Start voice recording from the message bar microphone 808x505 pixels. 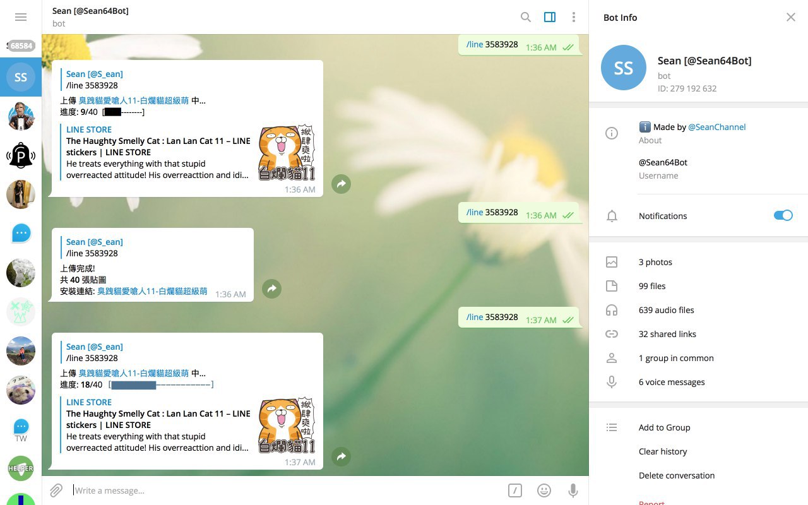pos(573,490)
